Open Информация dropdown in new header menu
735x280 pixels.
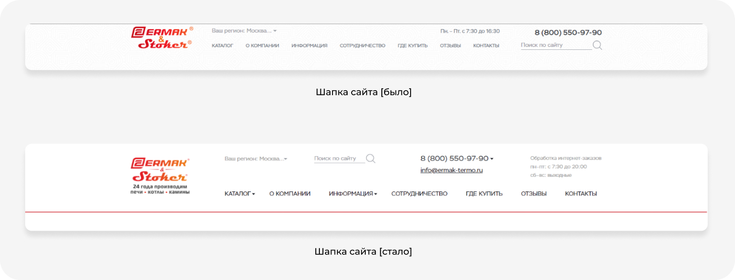(353, 194)
